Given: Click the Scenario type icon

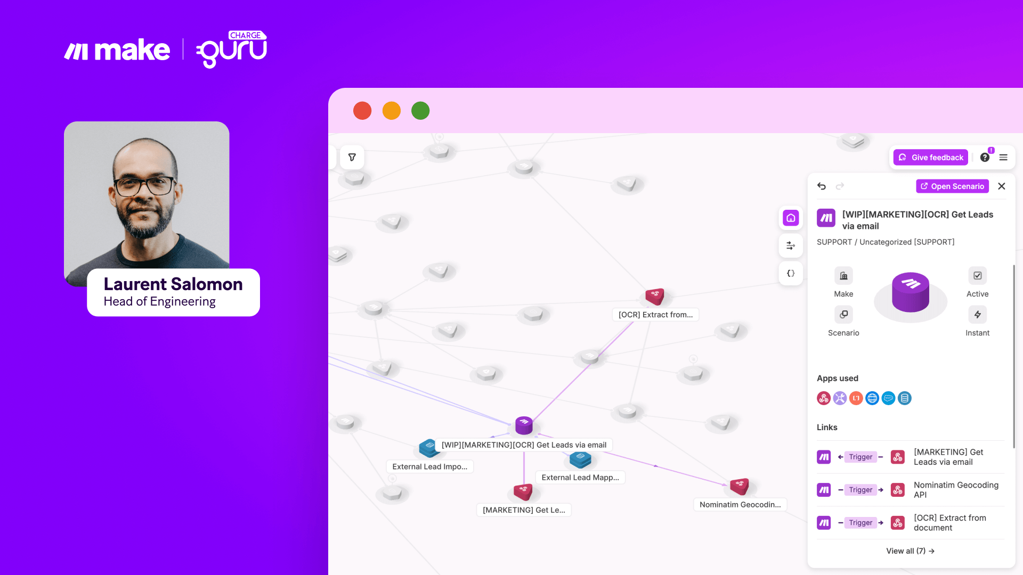Looking at the screenshot, I should tap(843, 315).
